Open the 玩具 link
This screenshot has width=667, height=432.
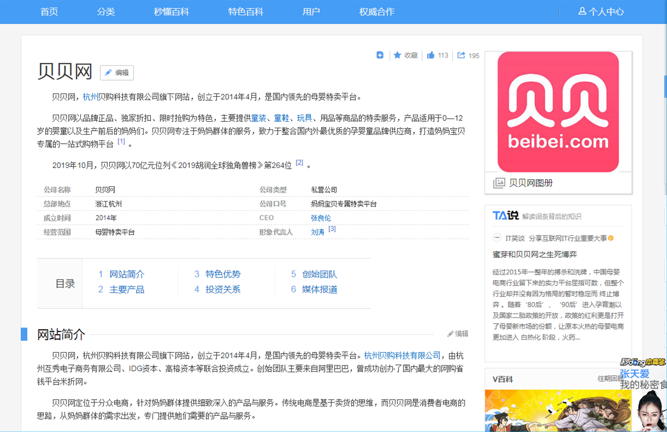click(x=304, y=118)
